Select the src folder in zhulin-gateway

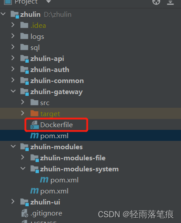click(45, 103)
